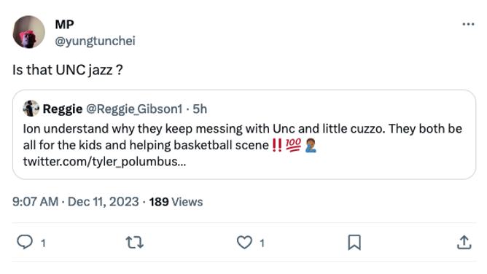Retweet this post using the arrows icon
Image resolution: width=487 pixels, height=274 pixels.
pos(134,243)
